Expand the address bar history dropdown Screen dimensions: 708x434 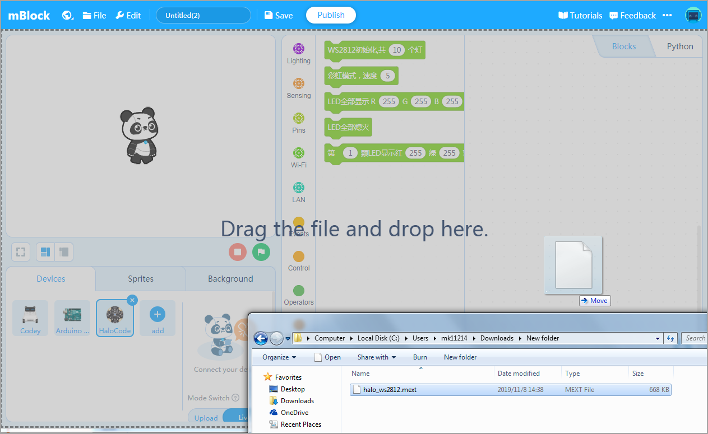(658, 338)
